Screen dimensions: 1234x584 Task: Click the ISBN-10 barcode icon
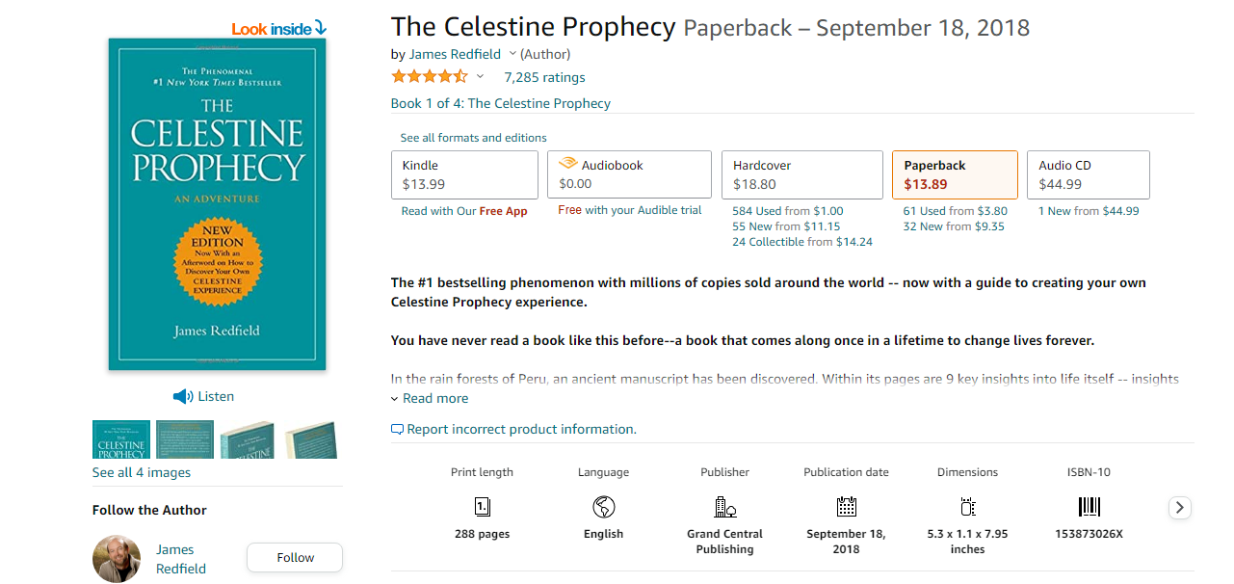click(x=1089, y=507)
